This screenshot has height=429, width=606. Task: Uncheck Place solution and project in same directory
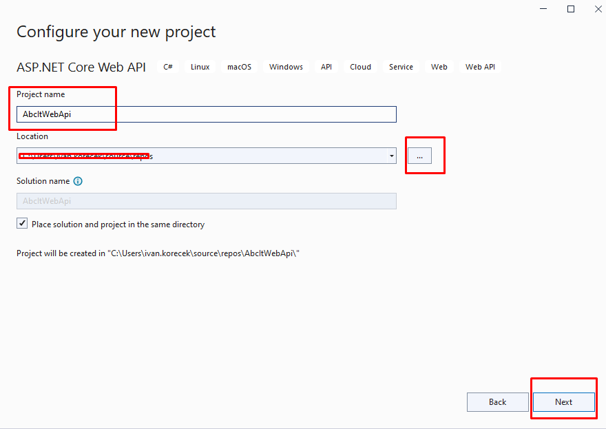point(23,224)
